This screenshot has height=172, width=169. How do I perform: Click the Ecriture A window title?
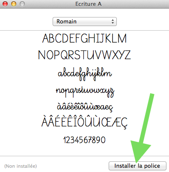(x=89, y=4)
